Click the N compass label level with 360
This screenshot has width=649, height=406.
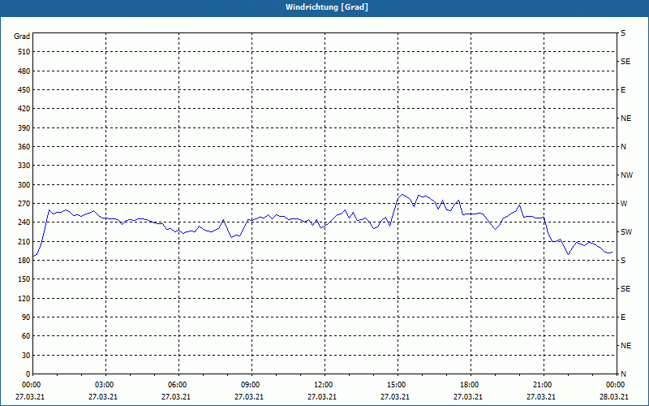623,147
